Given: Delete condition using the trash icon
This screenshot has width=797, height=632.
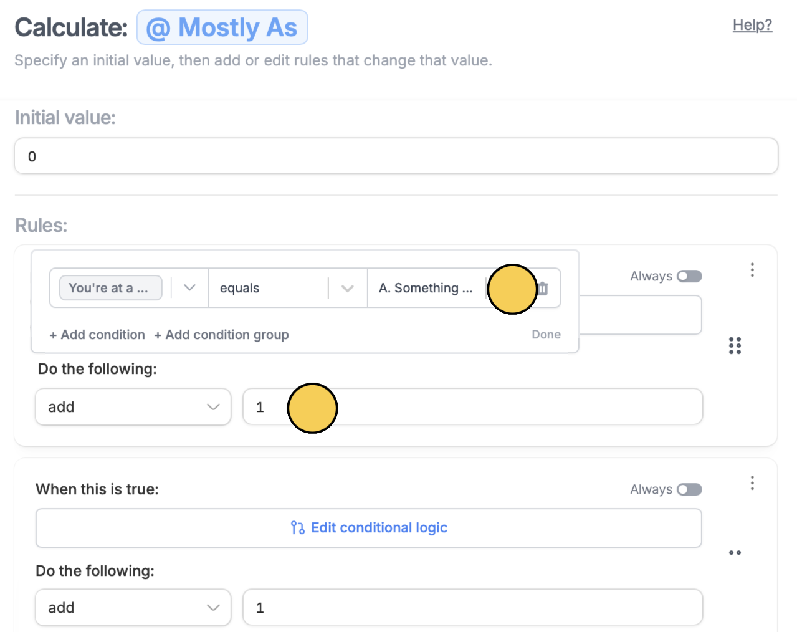Looking at the screenshot, I should click(x=543, y=288).
